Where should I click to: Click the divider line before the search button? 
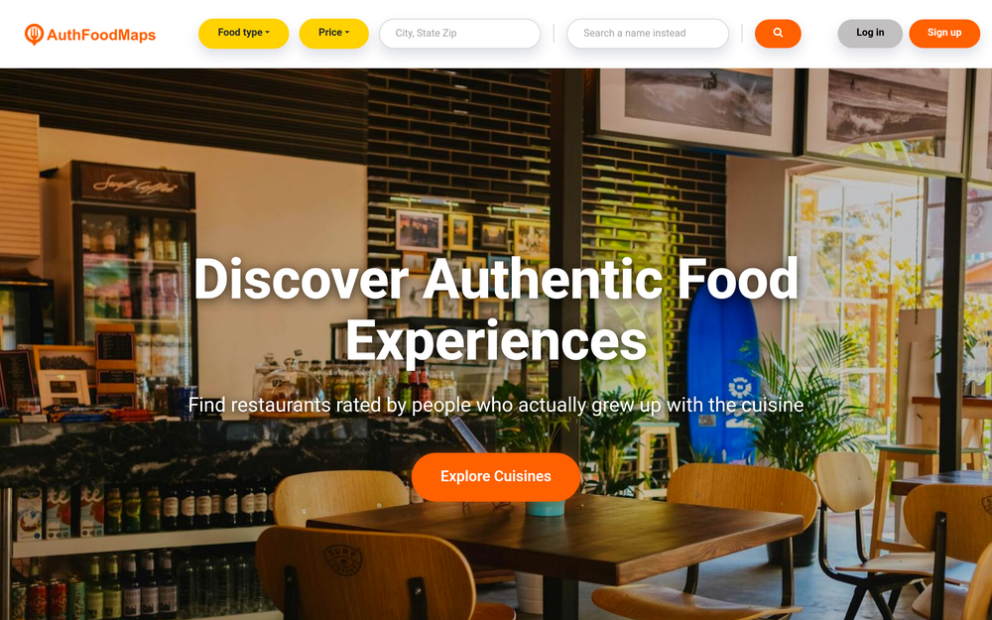[x=742, y=34]
